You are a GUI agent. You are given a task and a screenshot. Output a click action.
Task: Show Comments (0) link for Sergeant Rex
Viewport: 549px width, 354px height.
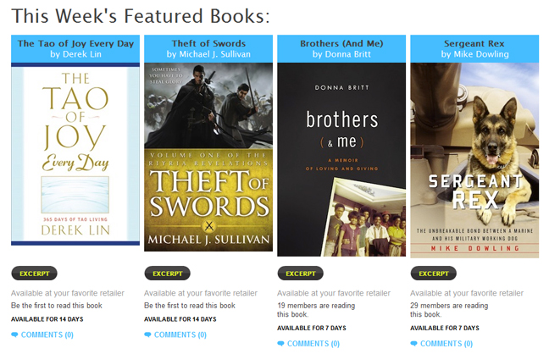pos(446,344)
